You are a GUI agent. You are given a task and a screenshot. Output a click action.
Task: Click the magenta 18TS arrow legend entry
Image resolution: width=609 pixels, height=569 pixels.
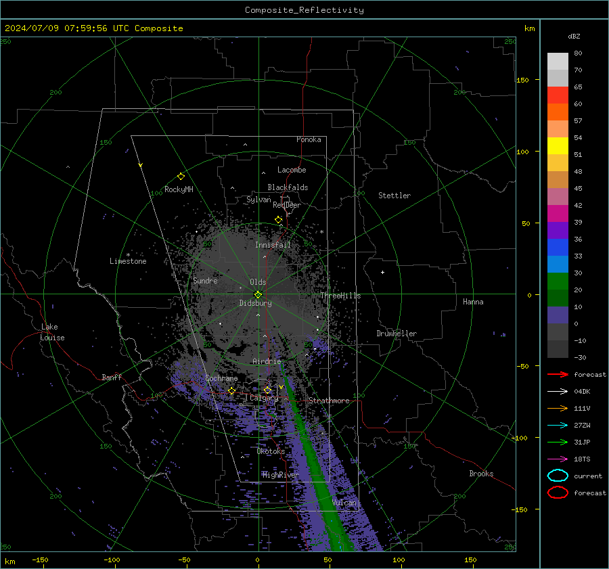pos(558,459)
